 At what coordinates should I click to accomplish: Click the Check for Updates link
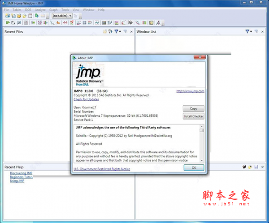(x=86, y=99)
